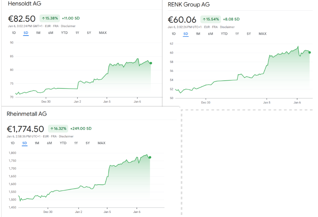Click the endpoint dot on Rheinmetall chart
The width and height of the screenshot is (318, 217).
[x=150, y=157]
